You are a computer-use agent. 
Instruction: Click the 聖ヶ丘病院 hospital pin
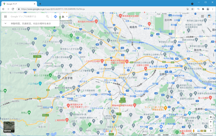pyautogui.click(x=210, y=98)
